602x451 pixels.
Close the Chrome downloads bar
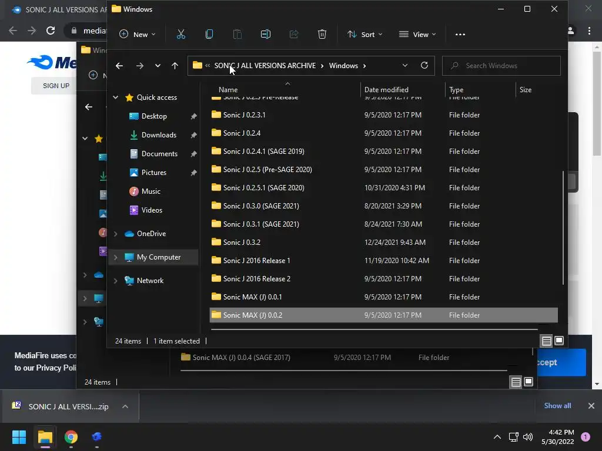591,405
